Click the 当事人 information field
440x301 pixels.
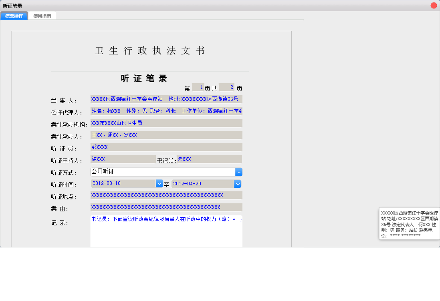(166, 99)
